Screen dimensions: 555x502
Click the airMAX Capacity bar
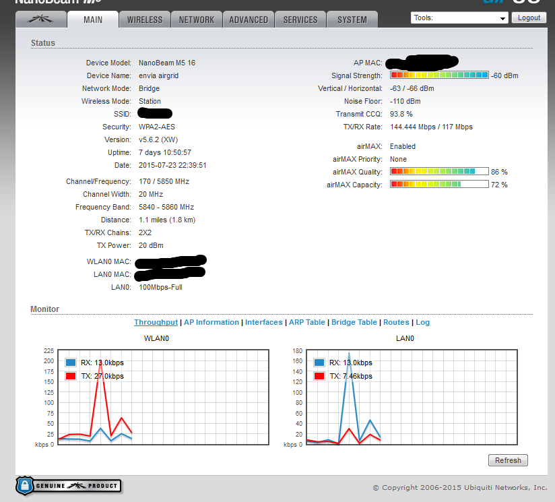[439, 184]
